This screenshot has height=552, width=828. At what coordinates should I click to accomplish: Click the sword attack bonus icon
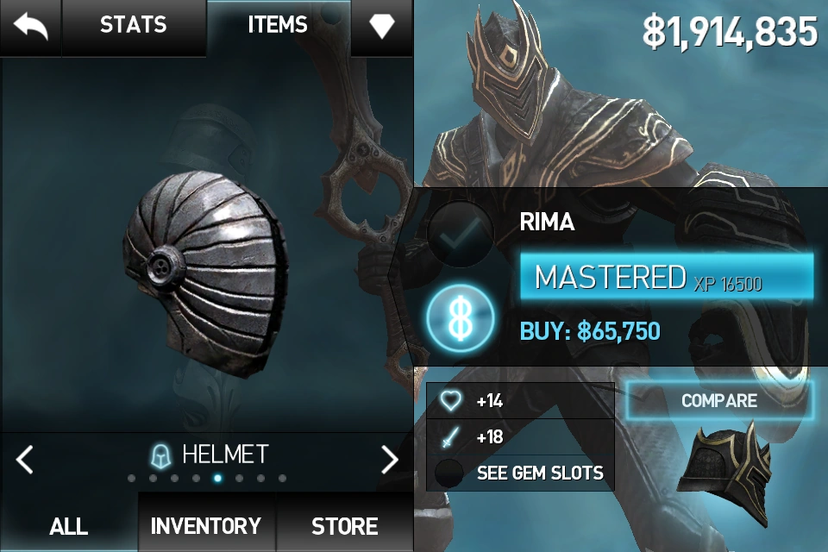point(449,436)
